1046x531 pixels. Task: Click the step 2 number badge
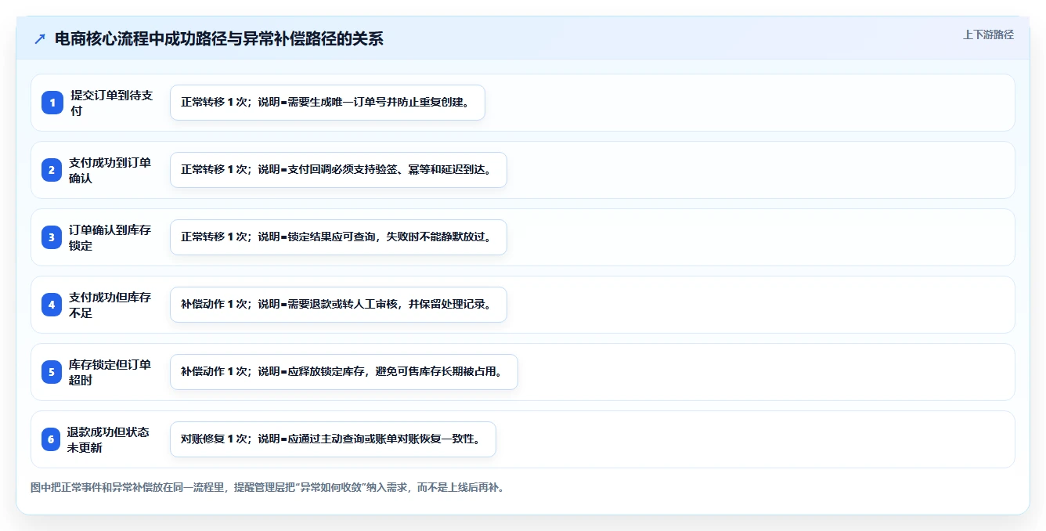click(52, 170)
